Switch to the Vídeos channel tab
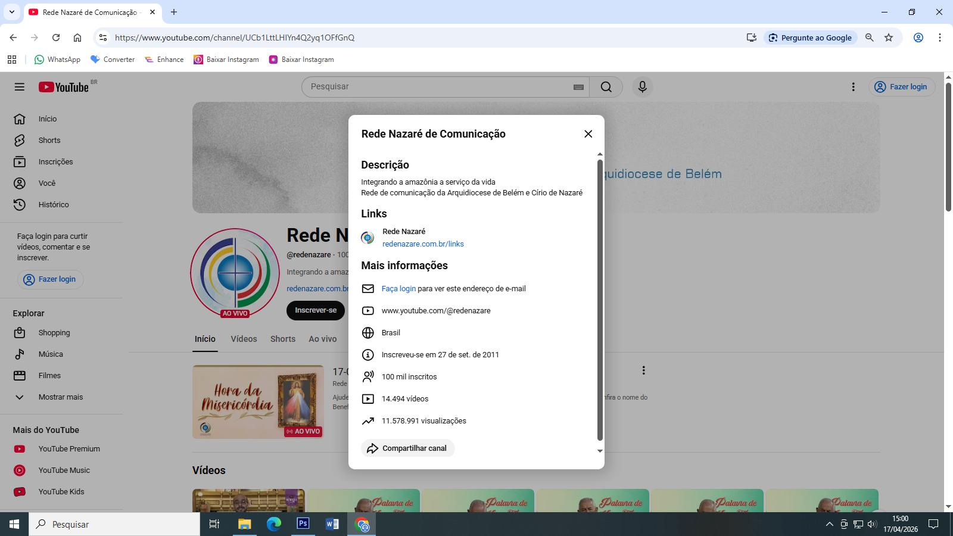The image size is (953, 536). pos(244,339)
